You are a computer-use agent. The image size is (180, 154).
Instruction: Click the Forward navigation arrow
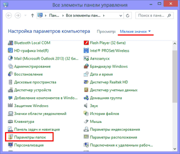[x=18, y=15]
